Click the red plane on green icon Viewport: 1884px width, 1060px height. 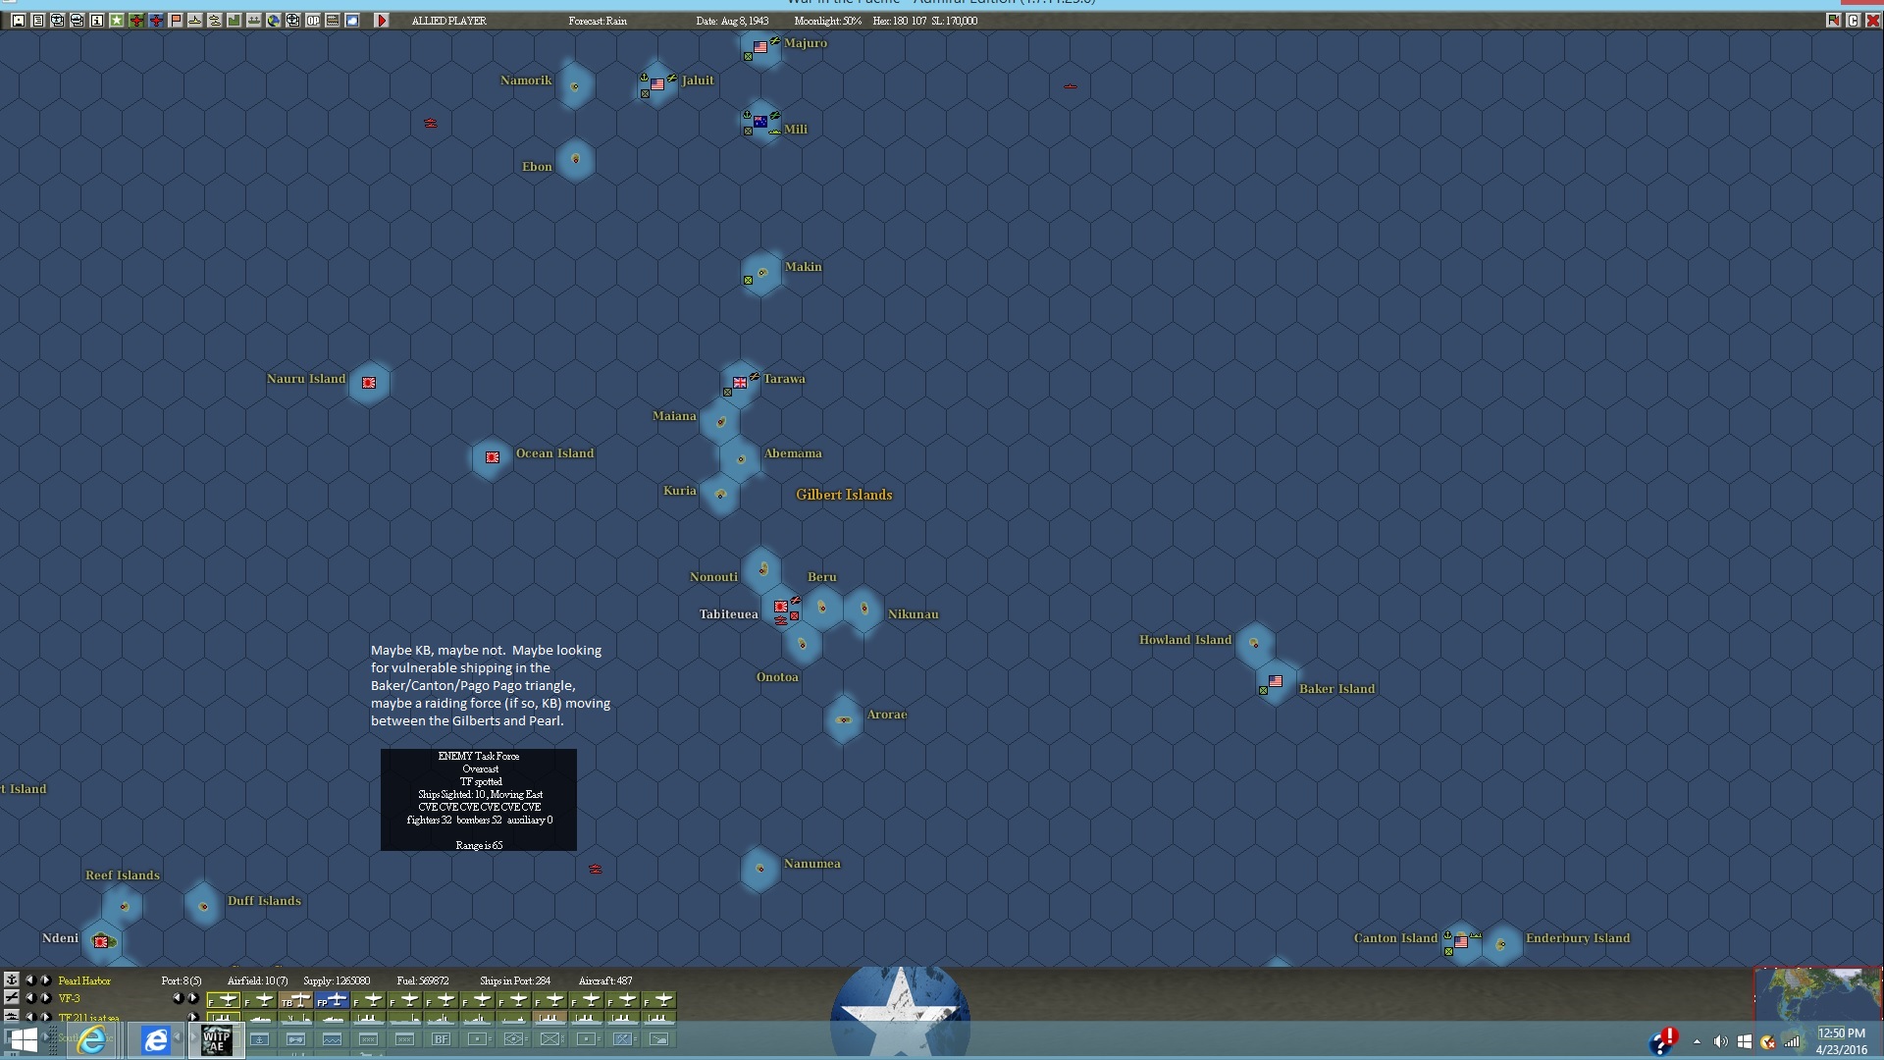(136, 20)
